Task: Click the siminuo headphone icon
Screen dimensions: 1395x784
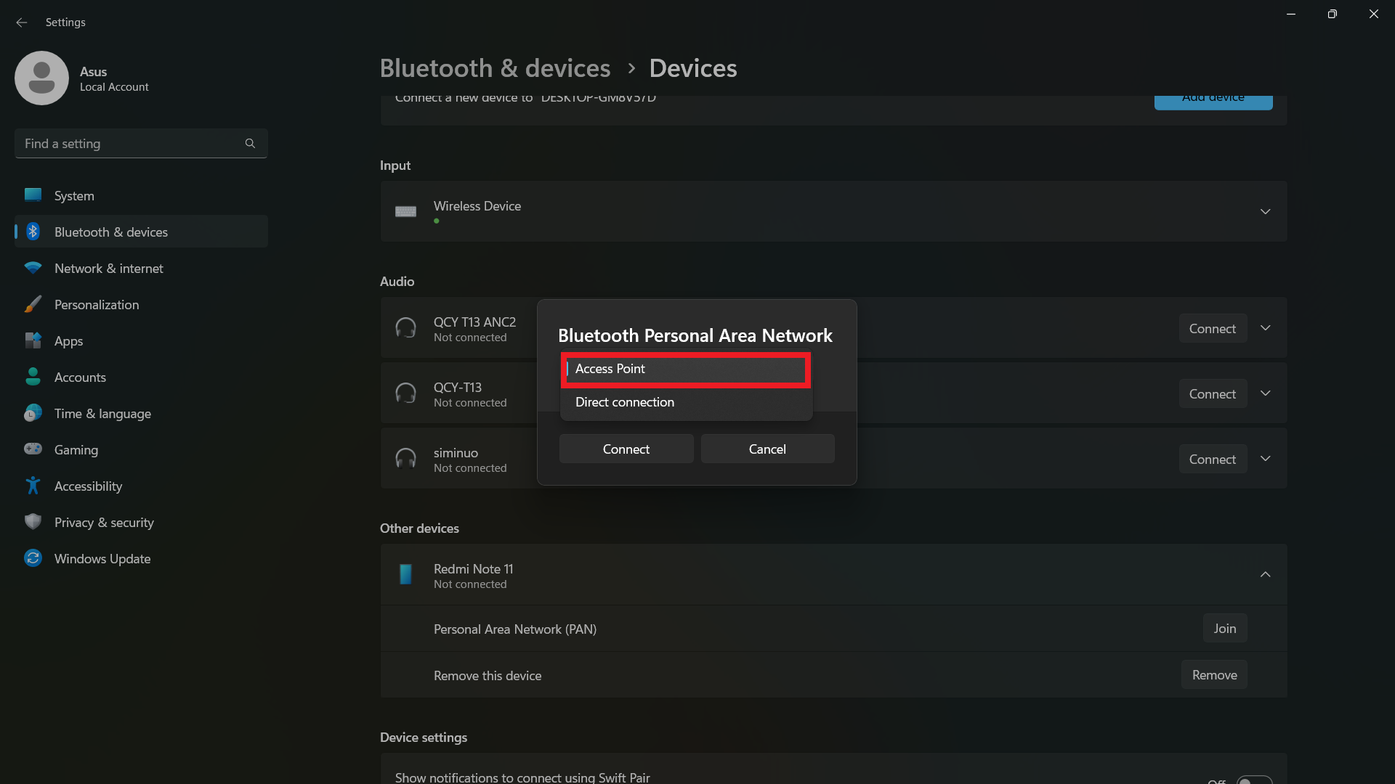Action: pos(405,459)
